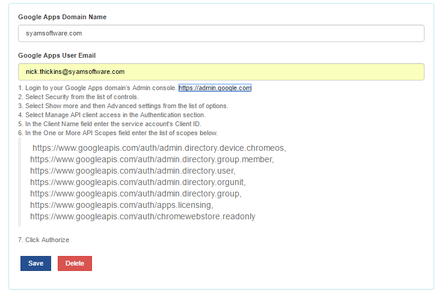Click the step 6 API Scopes instruction
Viewport: 436px width, 295px height.
tap(117, 133)
